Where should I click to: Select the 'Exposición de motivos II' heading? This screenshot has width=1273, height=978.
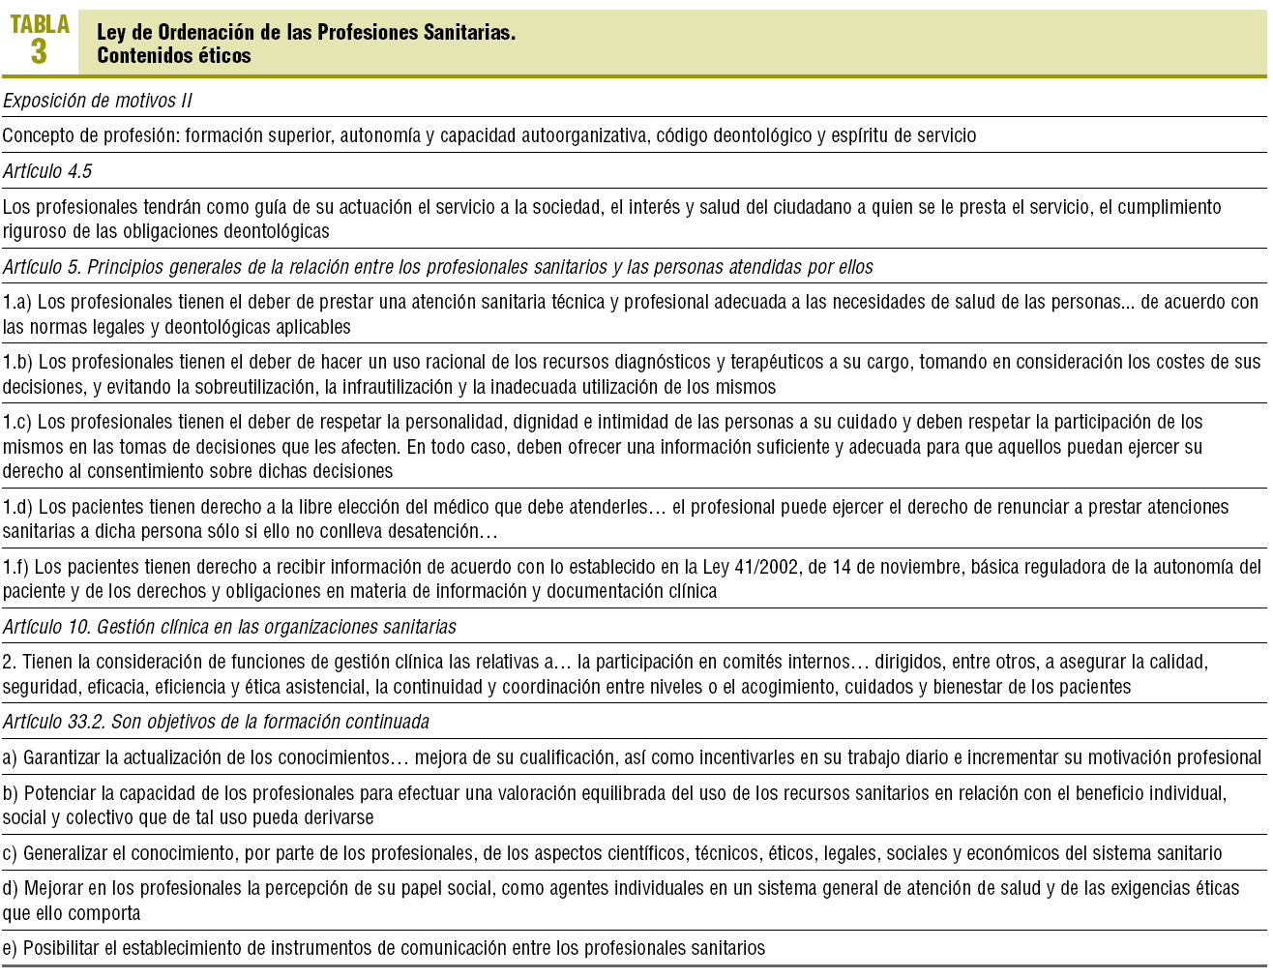click(x=98, y=101)
